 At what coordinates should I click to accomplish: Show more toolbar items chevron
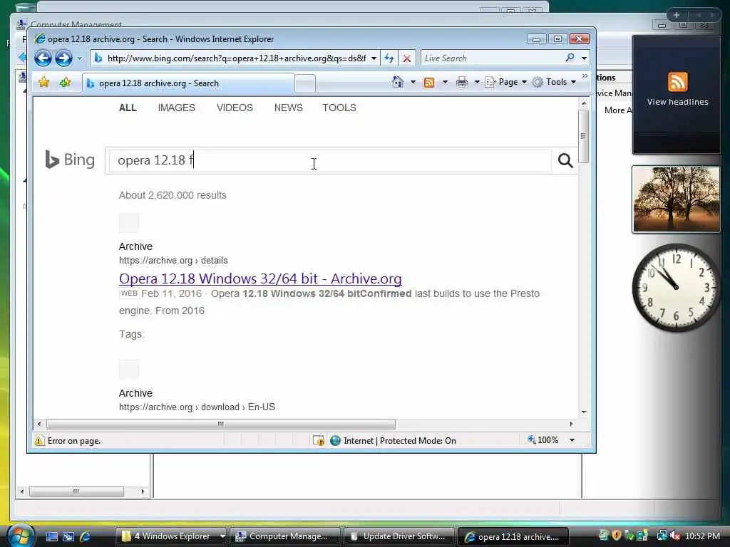(585, 75)
